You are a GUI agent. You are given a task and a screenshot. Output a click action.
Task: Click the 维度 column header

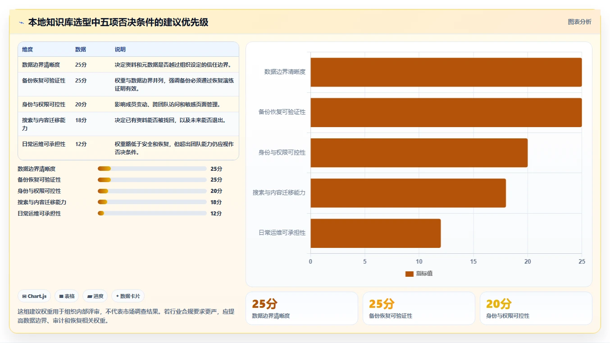click(27, 50)
